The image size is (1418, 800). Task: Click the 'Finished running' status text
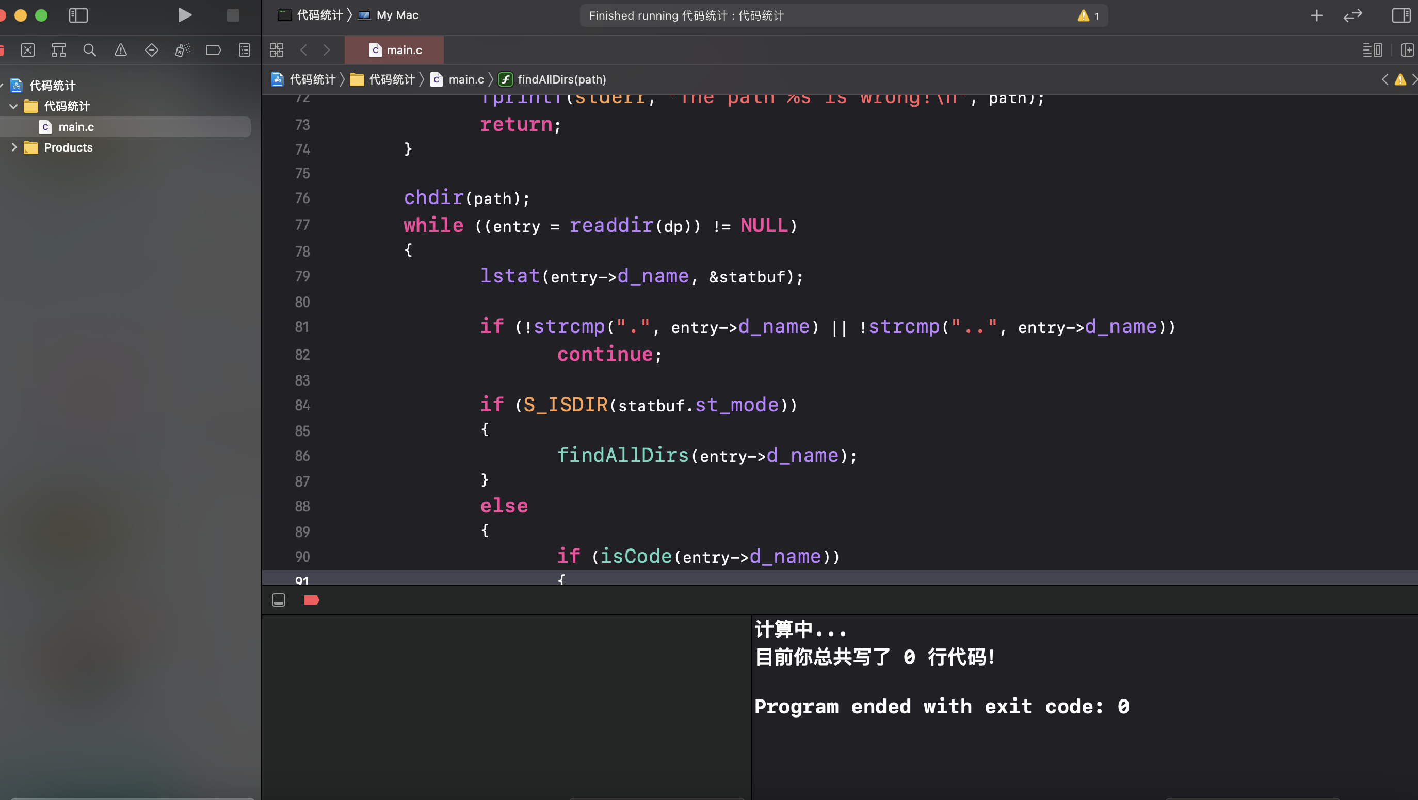[x=686, y=15]
